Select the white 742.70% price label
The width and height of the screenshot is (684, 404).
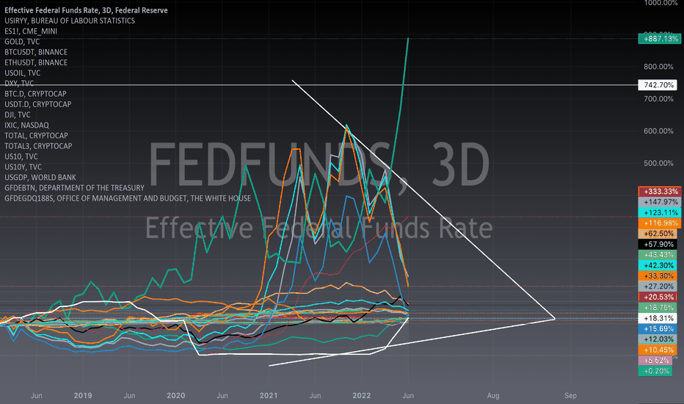point(658,84)
